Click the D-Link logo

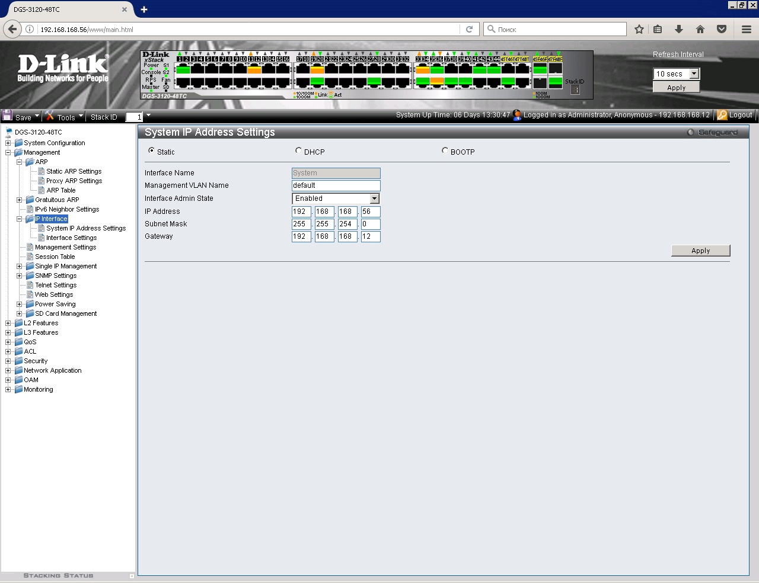coord(63,68)
